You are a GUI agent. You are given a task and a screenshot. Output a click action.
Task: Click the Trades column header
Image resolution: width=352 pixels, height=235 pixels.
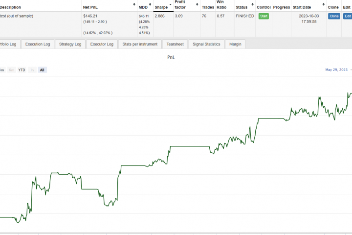coord(208,7)
